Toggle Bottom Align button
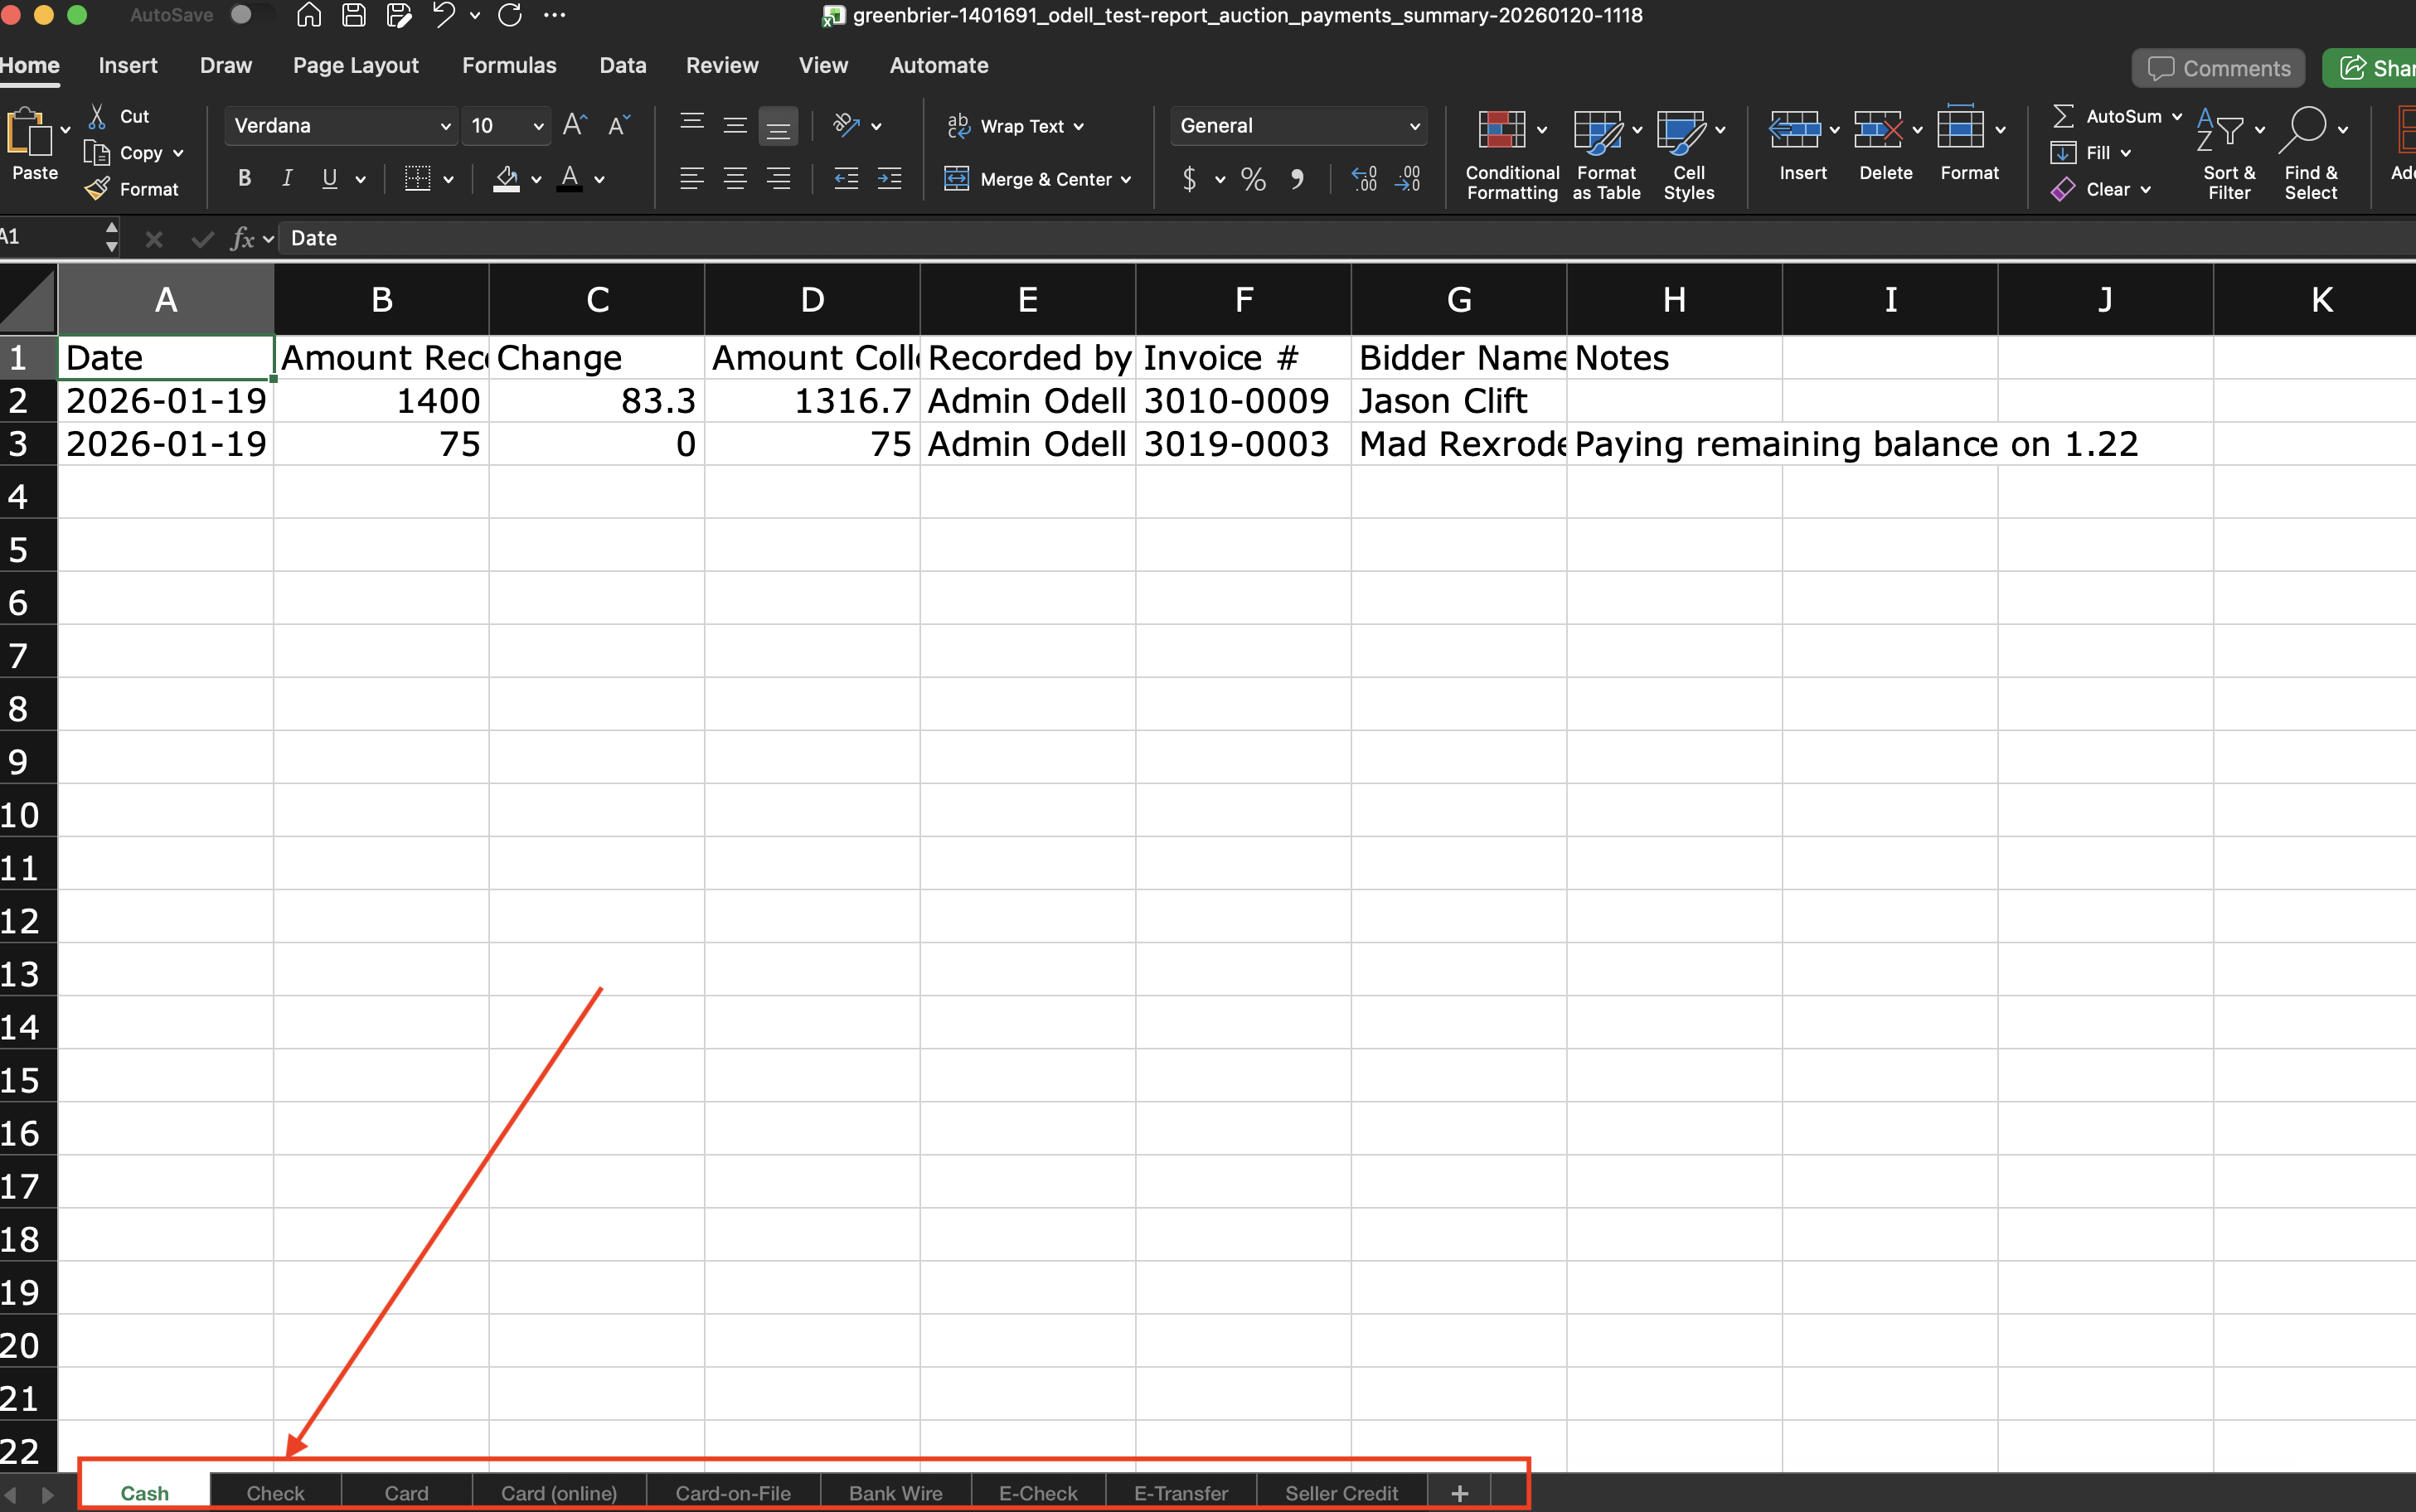This screenshot has height=1512, width=2416. point(778,126)
